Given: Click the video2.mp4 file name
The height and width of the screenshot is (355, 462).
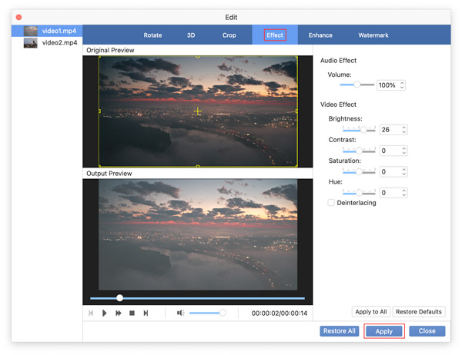Looking at the screenshot, I should tap(59, 43).
